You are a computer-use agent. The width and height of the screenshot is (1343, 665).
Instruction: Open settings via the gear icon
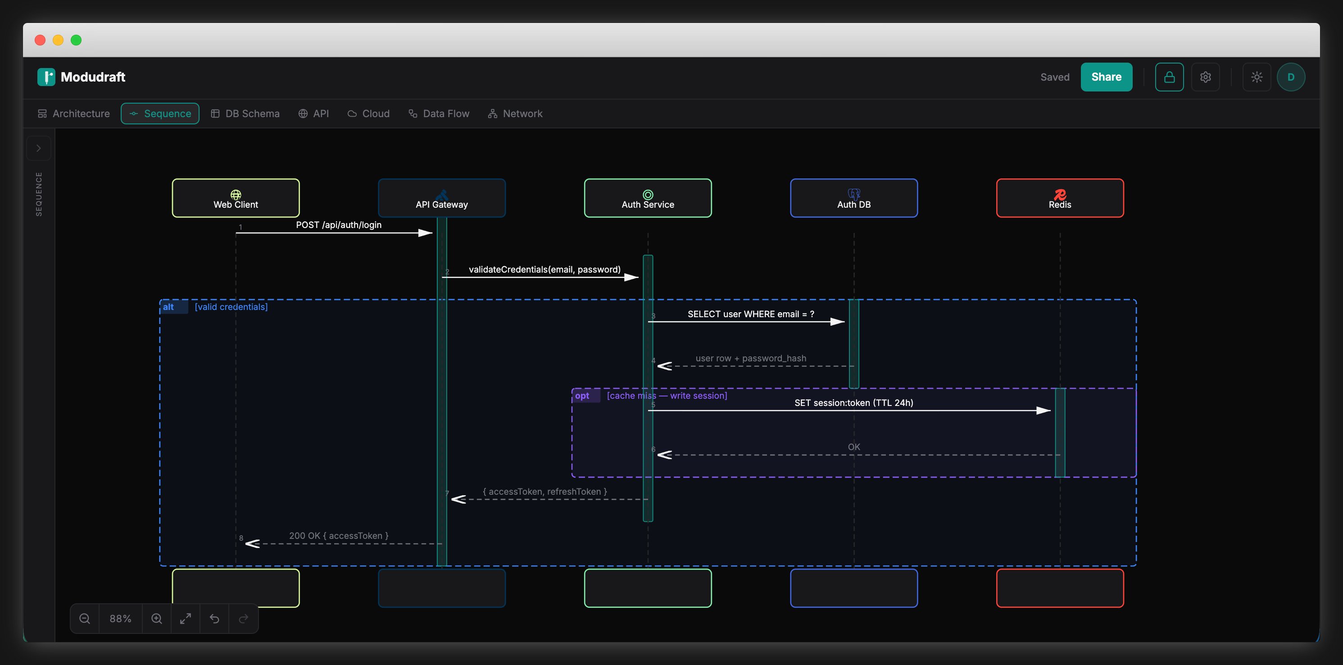pyautogui.click(x=1205, y=77)
